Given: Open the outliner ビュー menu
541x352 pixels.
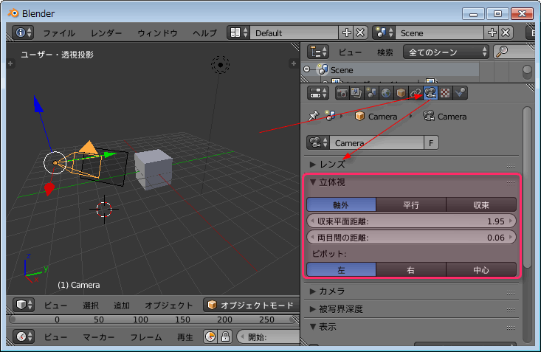Looking at the screenshot, I should click(x=350, y=52).
